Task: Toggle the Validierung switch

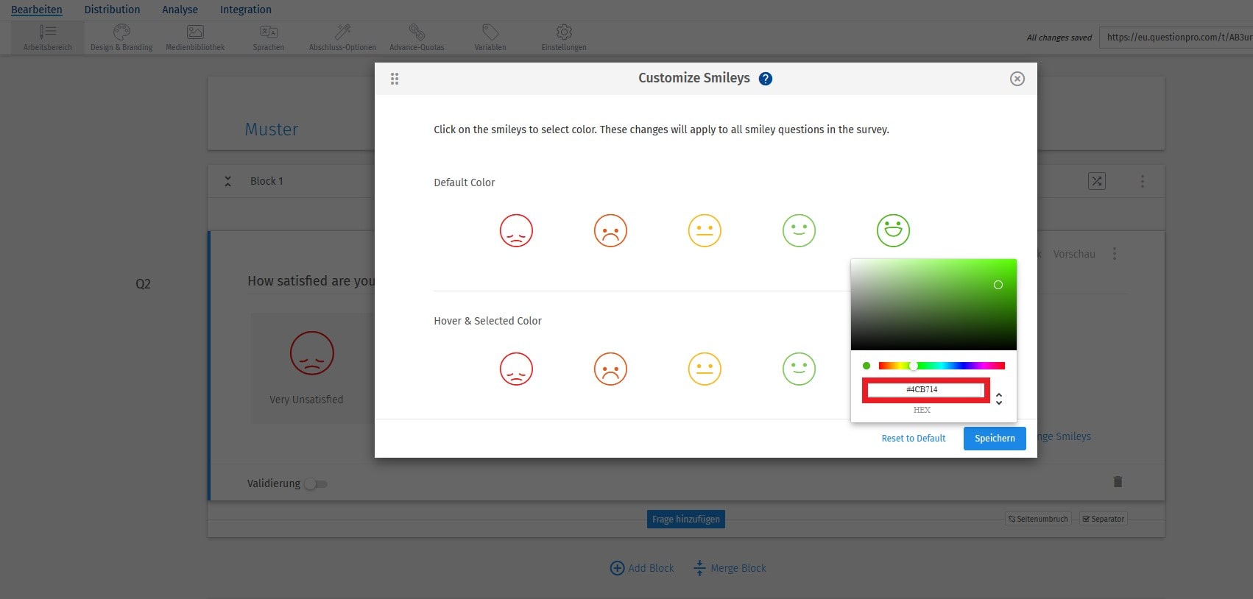Action: pyautogui.click(x=317, y=483)
